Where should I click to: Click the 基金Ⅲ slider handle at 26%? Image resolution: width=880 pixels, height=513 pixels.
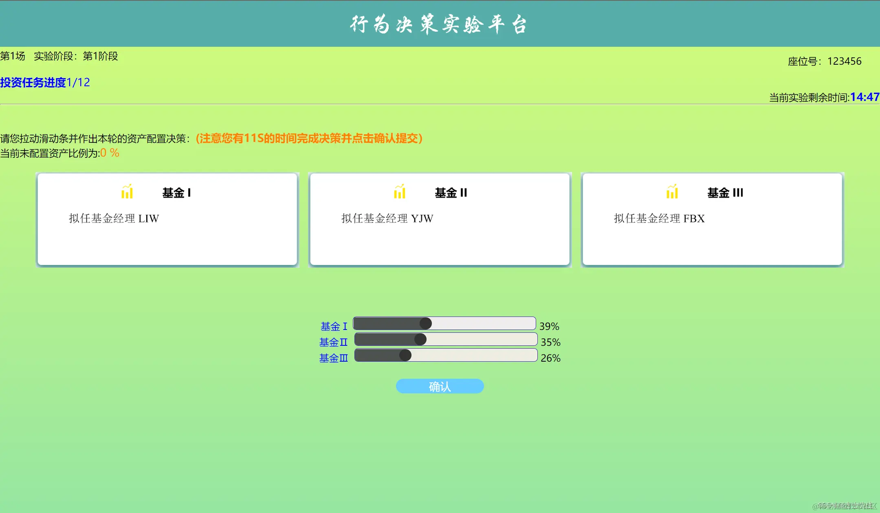[x=405, y=355]
